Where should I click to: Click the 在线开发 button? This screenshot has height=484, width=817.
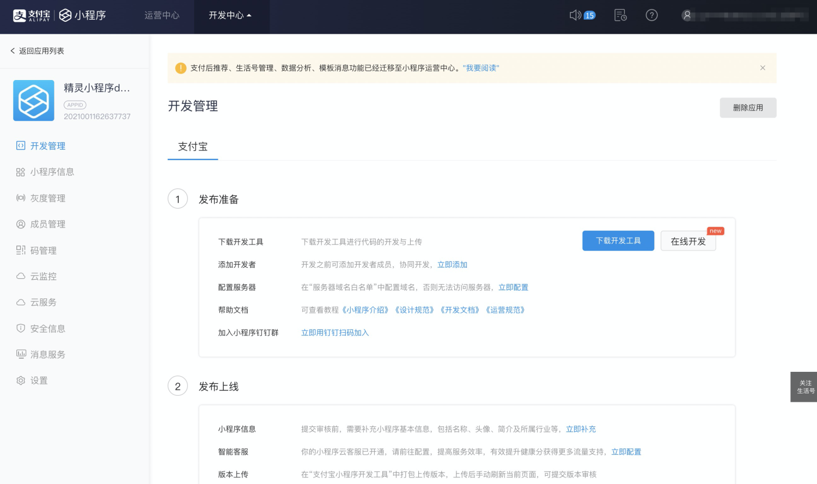(688, 241)
